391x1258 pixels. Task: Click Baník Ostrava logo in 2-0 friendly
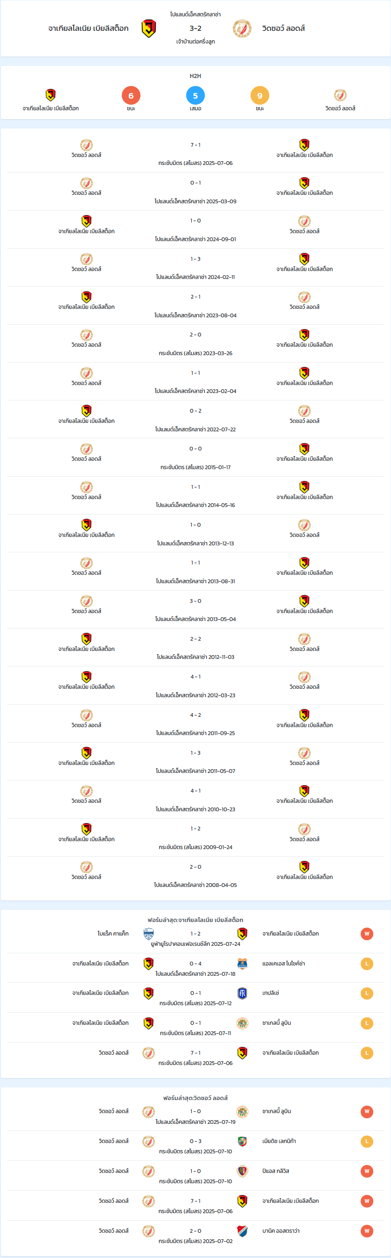click(242, 1230)
